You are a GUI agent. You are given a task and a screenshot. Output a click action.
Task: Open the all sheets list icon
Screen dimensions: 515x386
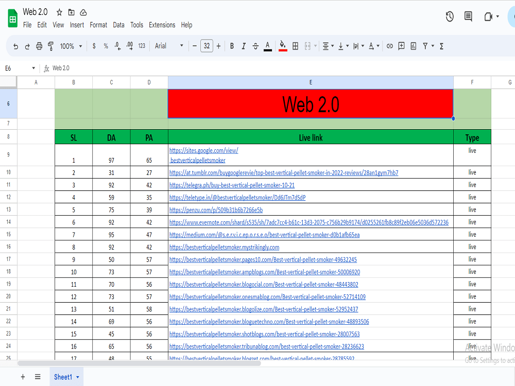[38, 377]
